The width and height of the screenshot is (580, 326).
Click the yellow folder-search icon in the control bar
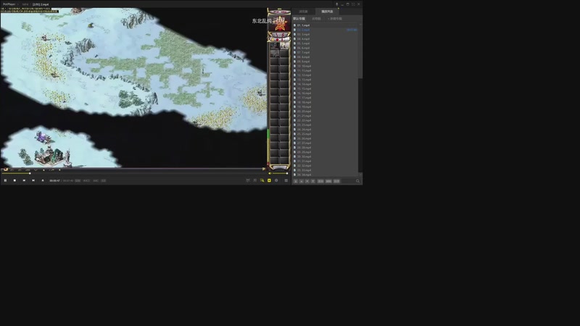pyautogui.click(x=262, y=180)
